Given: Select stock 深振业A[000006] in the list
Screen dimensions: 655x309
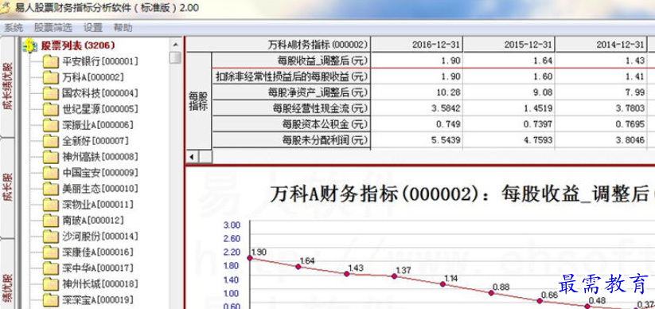Looking at the screenshot, I should tap(97, 125).
